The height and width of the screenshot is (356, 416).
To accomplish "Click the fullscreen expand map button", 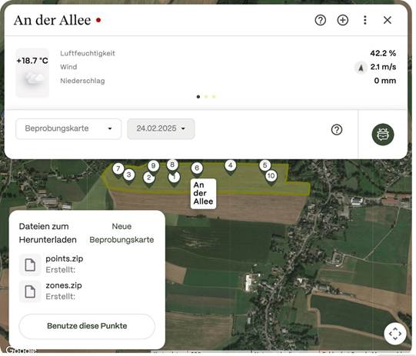I will pyautogui.click(x=394, y=334).
